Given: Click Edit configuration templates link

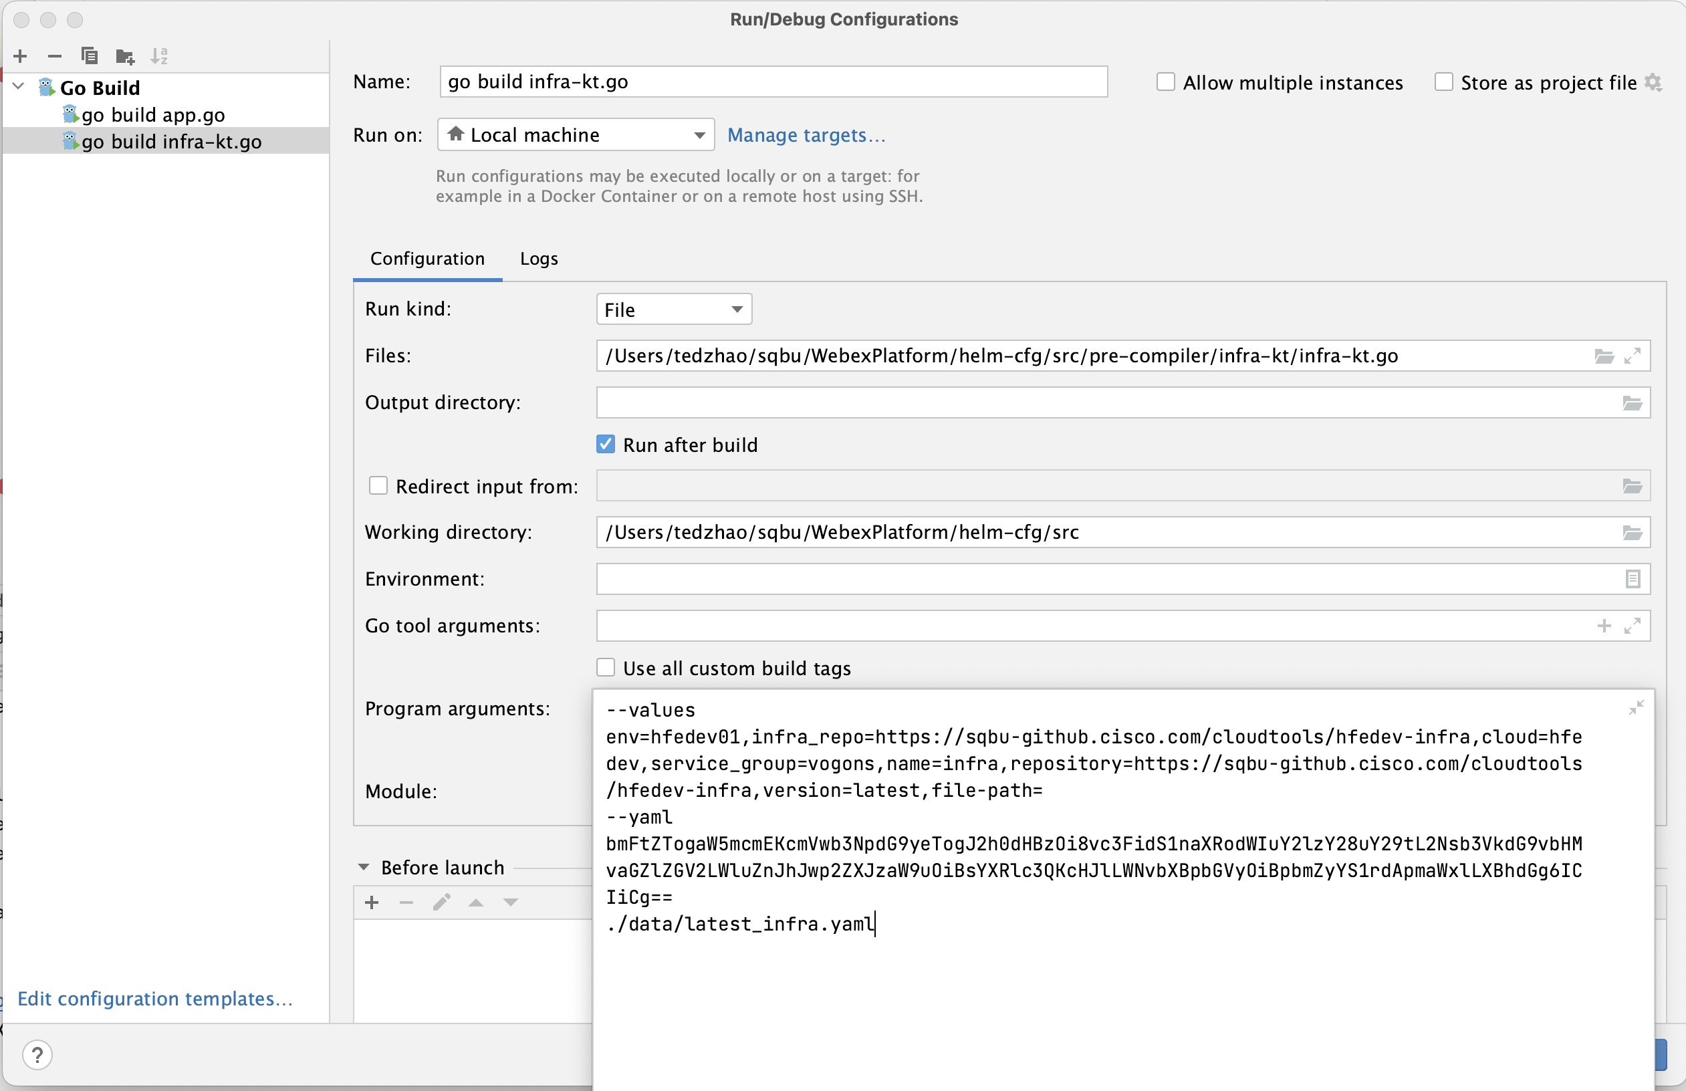Looking at the screenshot, I should pos(155,999).
